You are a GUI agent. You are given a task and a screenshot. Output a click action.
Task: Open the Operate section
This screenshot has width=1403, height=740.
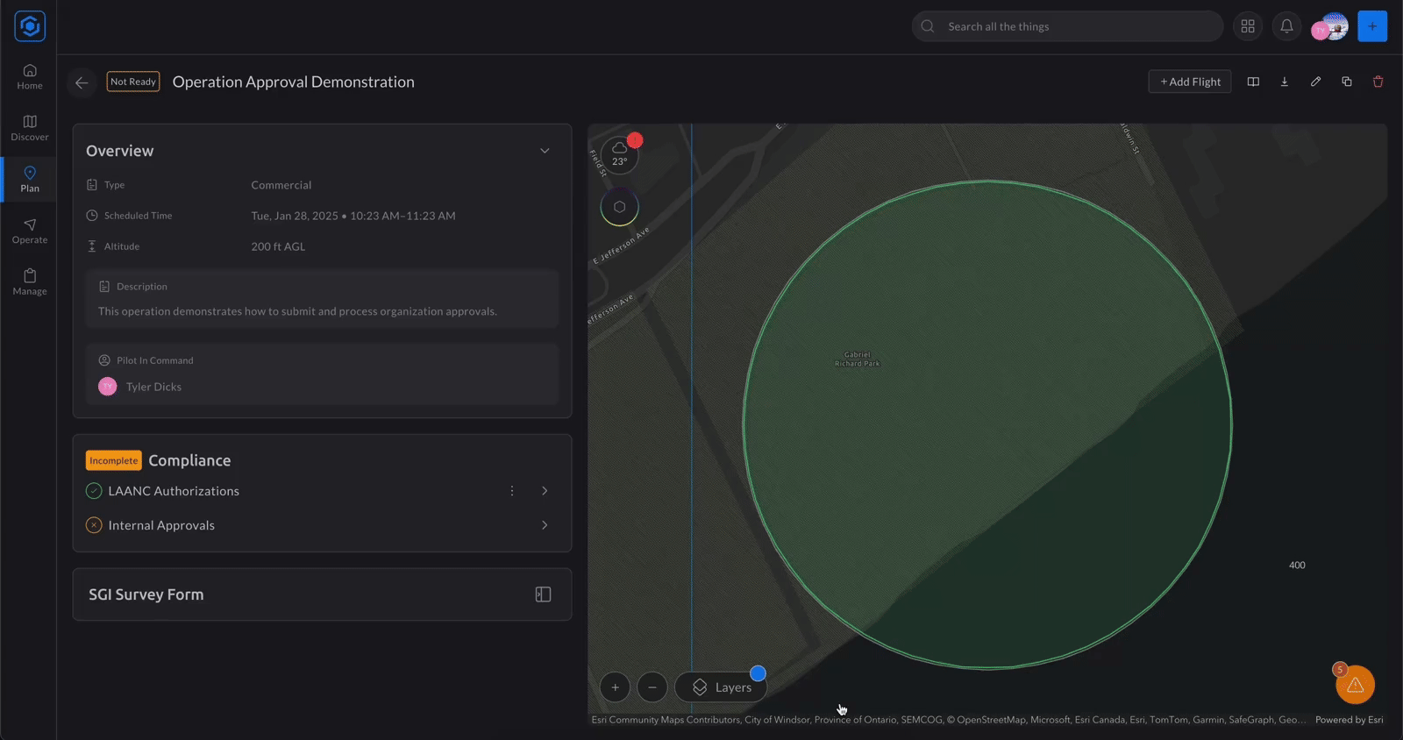30,231
